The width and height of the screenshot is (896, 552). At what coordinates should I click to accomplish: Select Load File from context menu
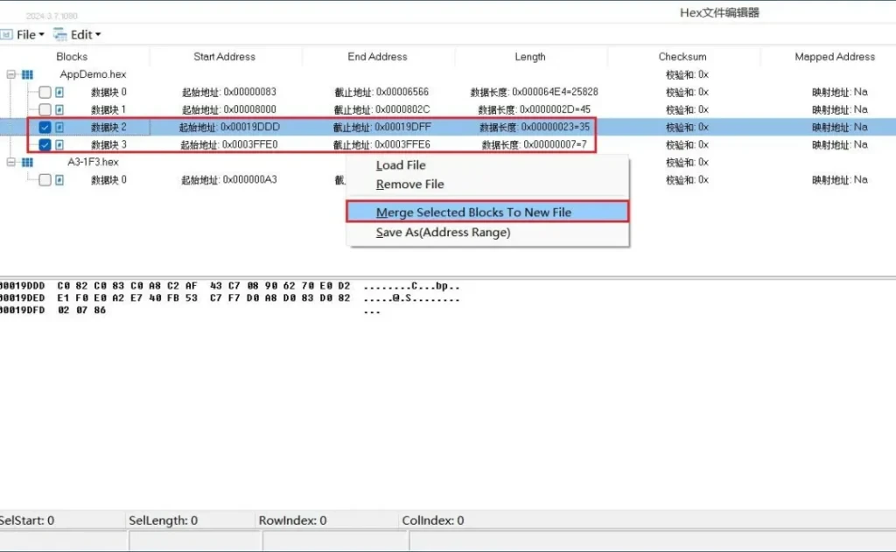401,165
